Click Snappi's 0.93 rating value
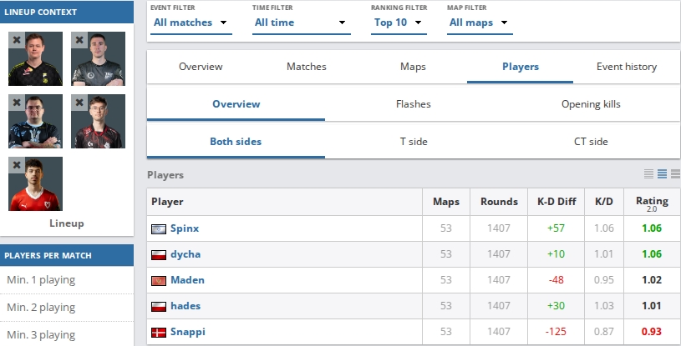 point(652,332)
